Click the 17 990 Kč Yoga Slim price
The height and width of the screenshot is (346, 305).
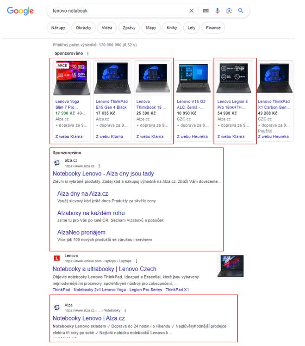coord(65,113)
